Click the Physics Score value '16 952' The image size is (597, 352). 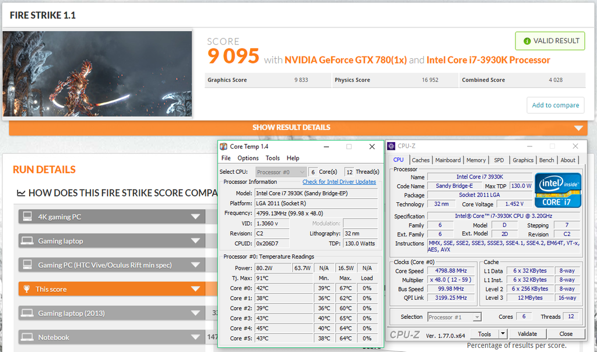[430, 80]
